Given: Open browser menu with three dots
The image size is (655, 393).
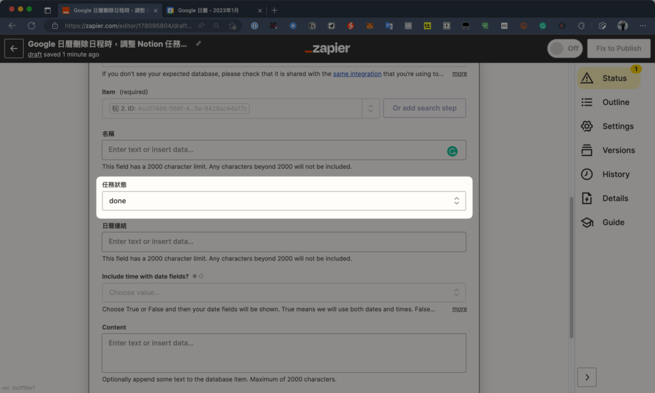Looking at the screenshot, I should coord(642,26).
